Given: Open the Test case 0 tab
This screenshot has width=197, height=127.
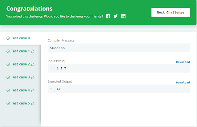Looking at the screenshot, I should (20, 38).
